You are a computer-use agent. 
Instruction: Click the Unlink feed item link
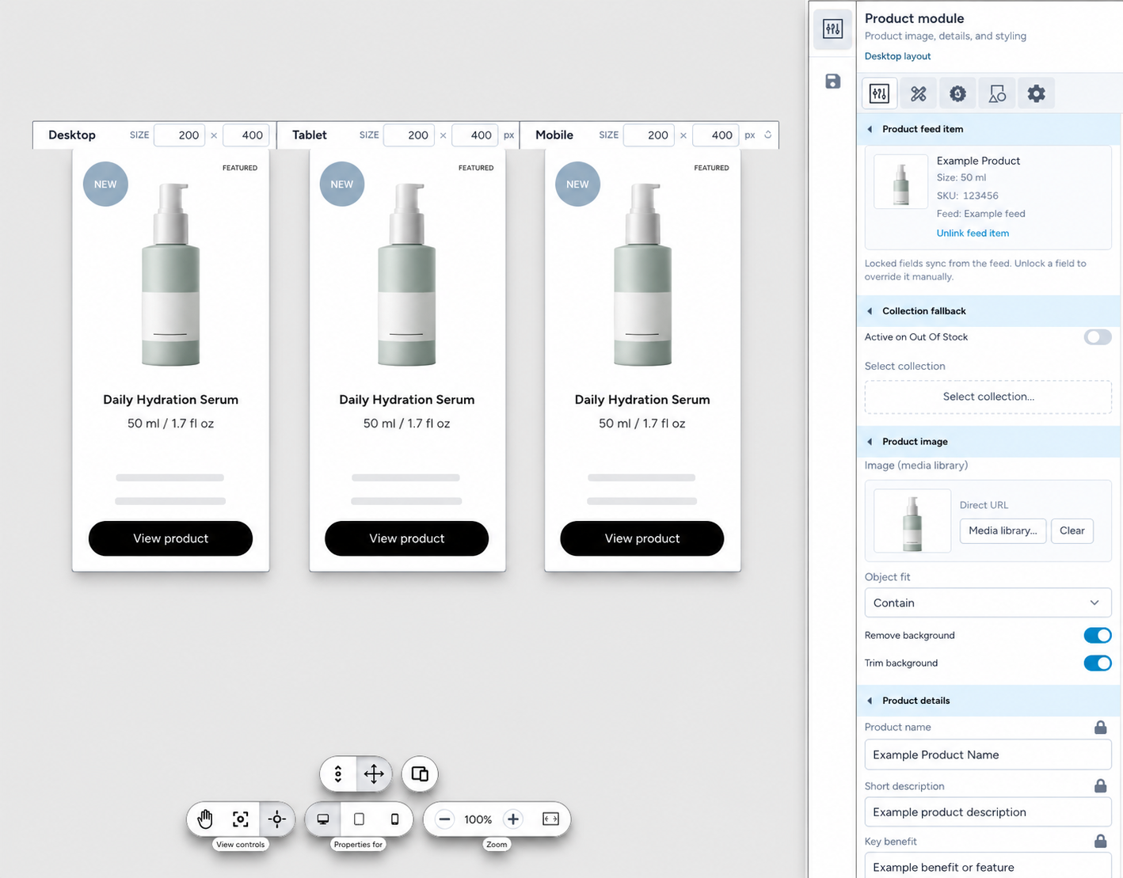point(973,233)
